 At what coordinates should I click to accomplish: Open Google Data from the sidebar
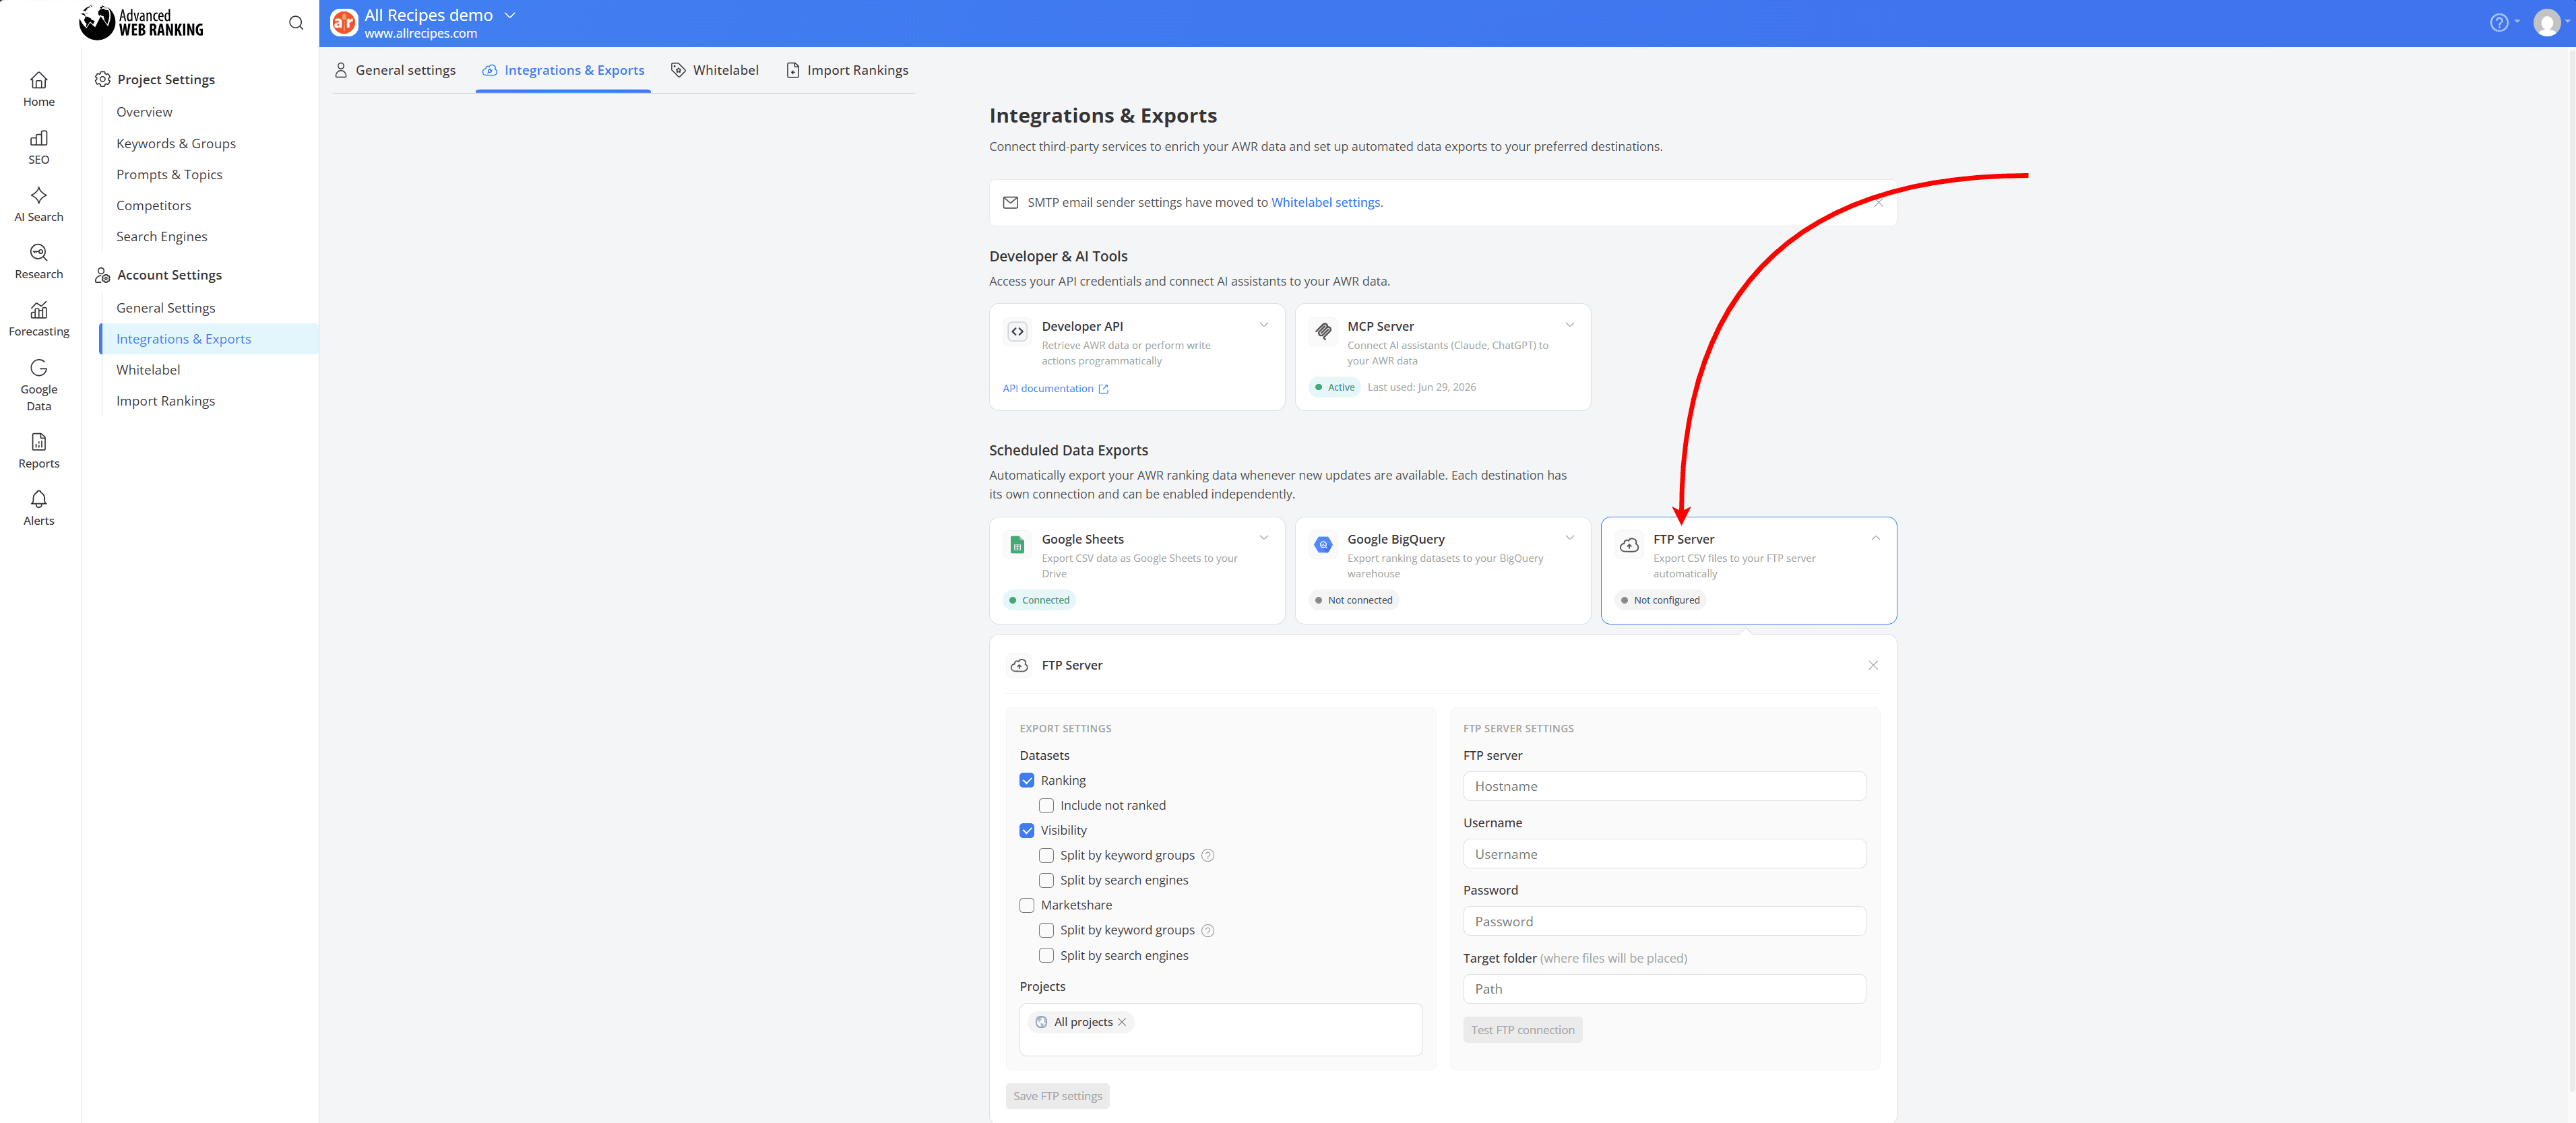(39, 385)
